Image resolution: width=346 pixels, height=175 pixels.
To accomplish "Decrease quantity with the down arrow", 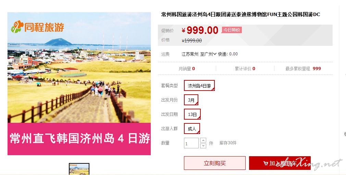I will (x=203, y=146).
